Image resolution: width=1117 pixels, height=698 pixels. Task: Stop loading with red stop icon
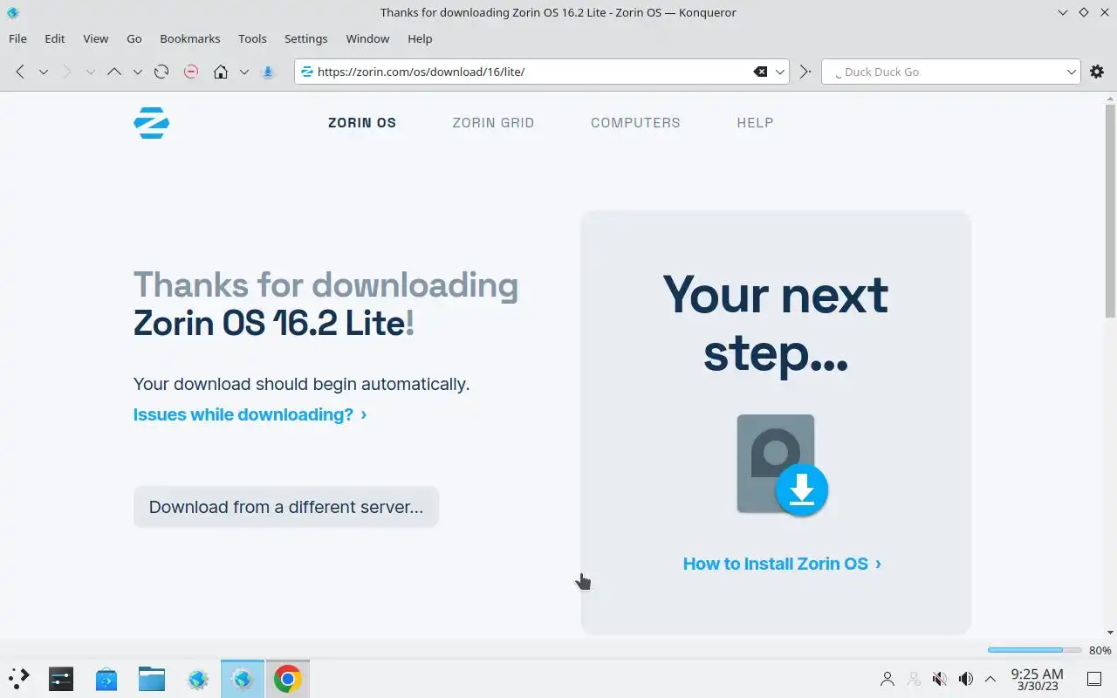tap(191, 72)
